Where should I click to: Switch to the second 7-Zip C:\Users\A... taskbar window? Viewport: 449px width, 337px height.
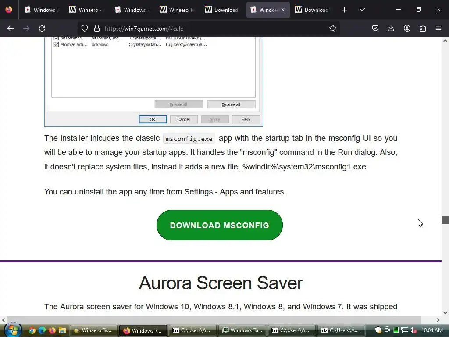[292, 330]
